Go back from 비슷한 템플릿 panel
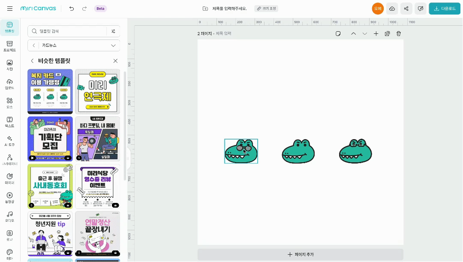The height and width of the screenshot is (262, 463). 32,61
